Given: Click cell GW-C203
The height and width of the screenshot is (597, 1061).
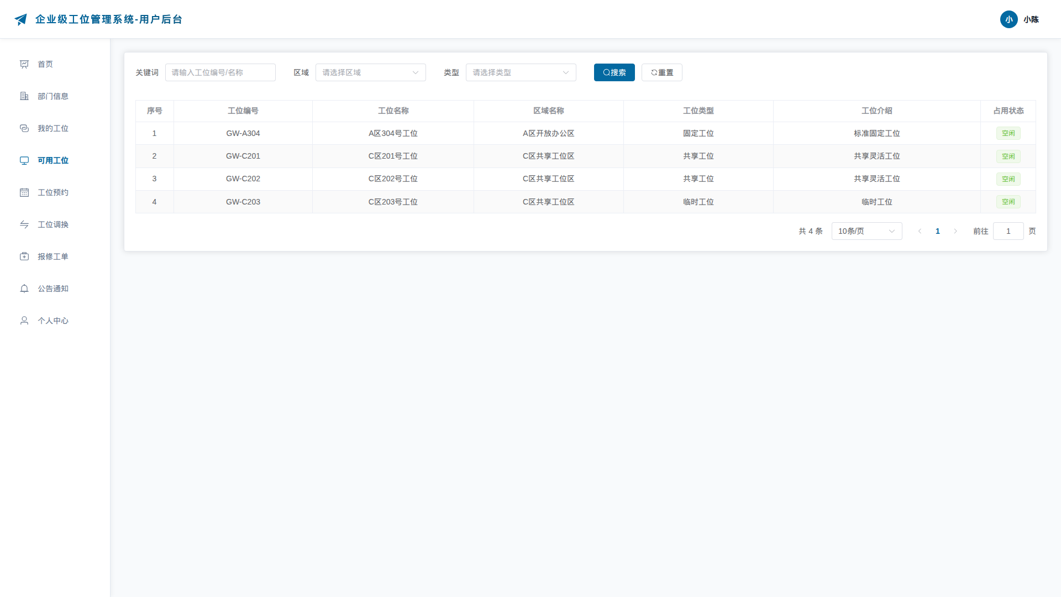Looking at the screenshot, I should pyautogui.click(x=243, y=202).
